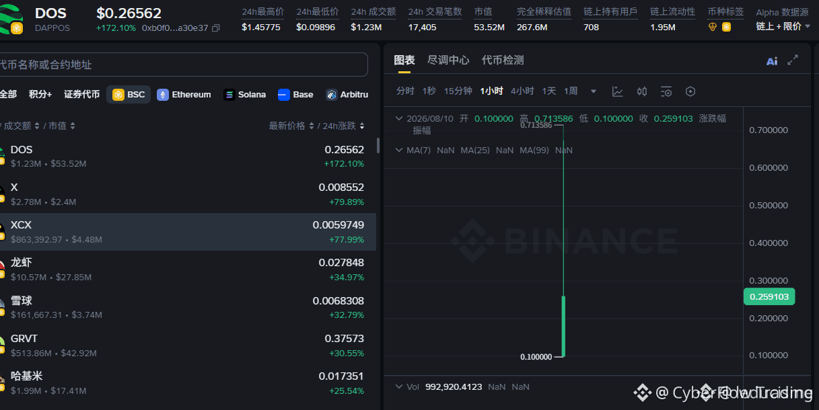
Task: Select the GRVT token row
Action: coord(188,345)
